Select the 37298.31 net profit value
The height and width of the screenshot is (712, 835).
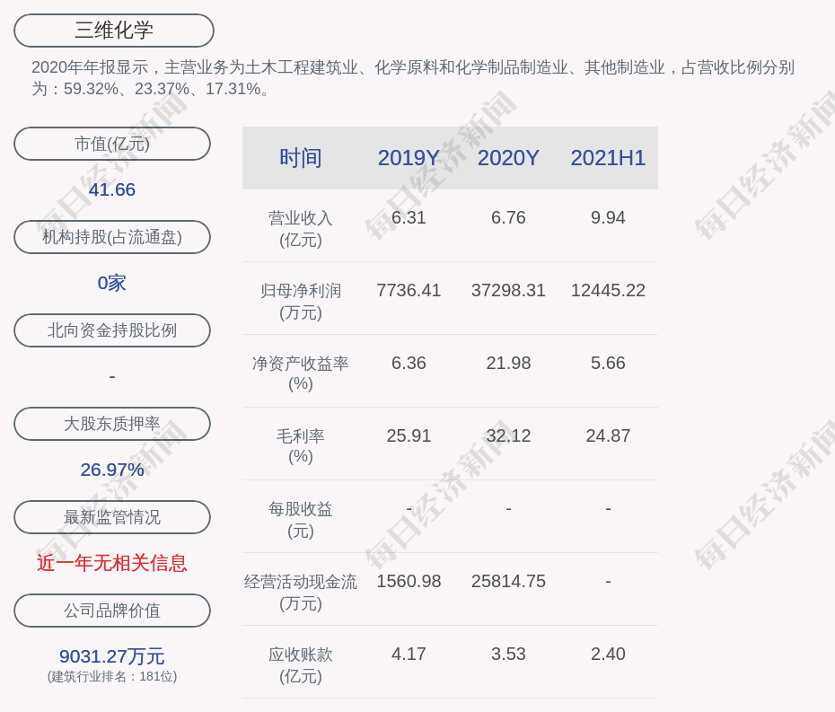(x=508, y=291)
